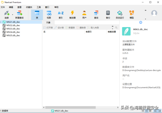Click the info icon above the details panel
This screenshot has height=113, width=162.
[x=141, y=22]
